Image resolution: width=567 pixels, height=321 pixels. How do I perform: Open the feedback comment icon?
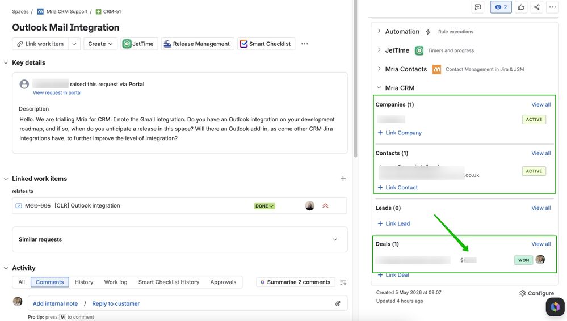click(478, 7)
